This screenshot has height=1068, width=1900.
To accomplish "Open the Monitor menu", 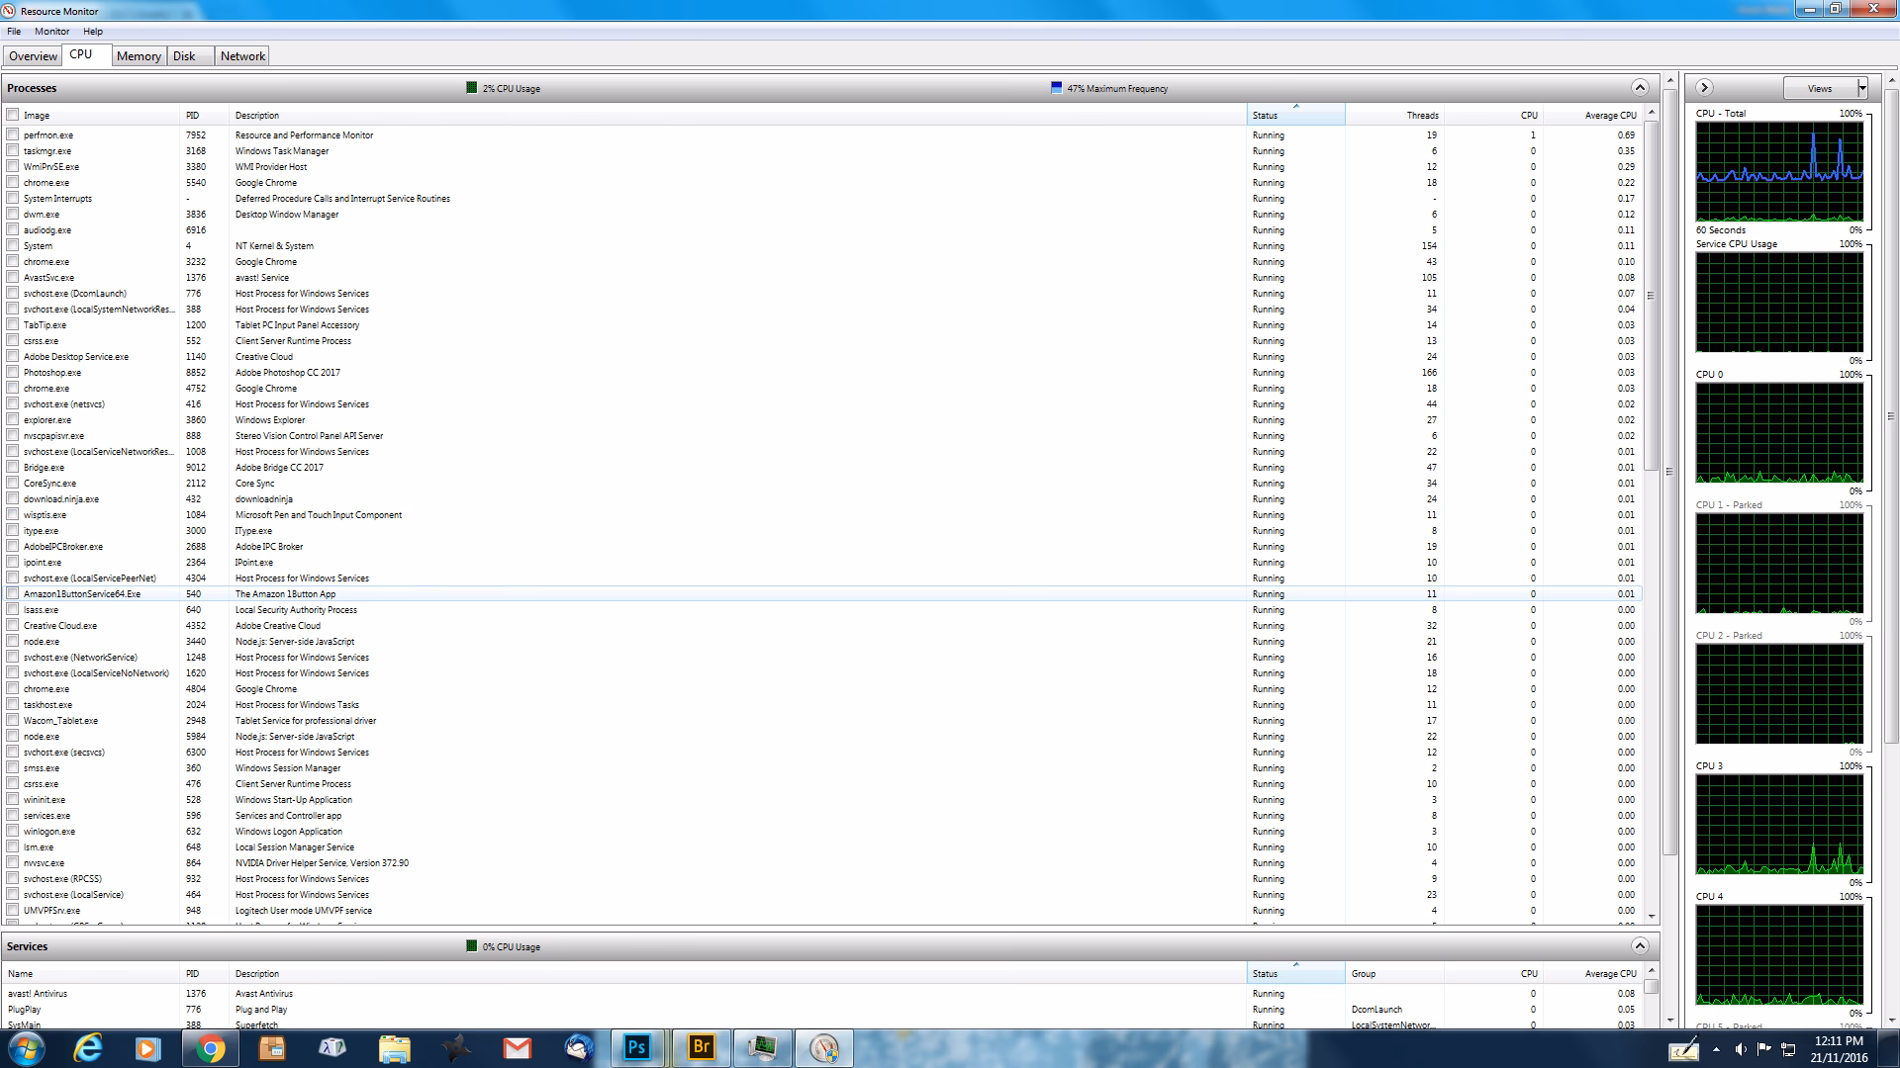I will click(52, 31).
